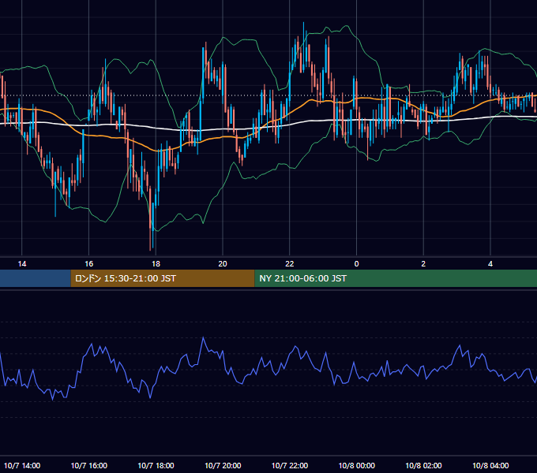Click the oscillator time label 10/7 22:00
537x473 pixels.
(290, 465)
